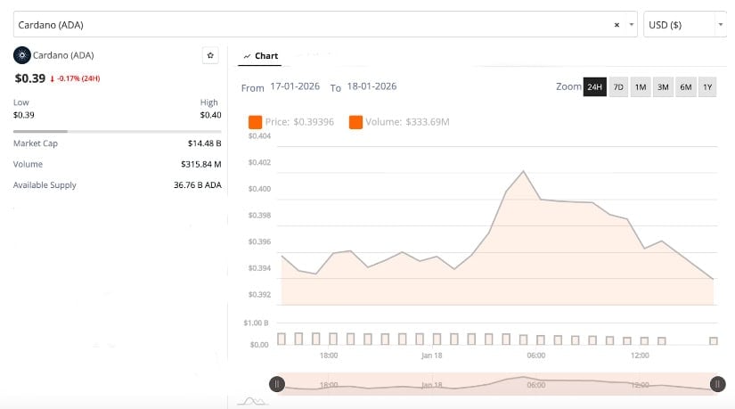
Task: Set zoom to 1M
Action: tap(641, 87)
